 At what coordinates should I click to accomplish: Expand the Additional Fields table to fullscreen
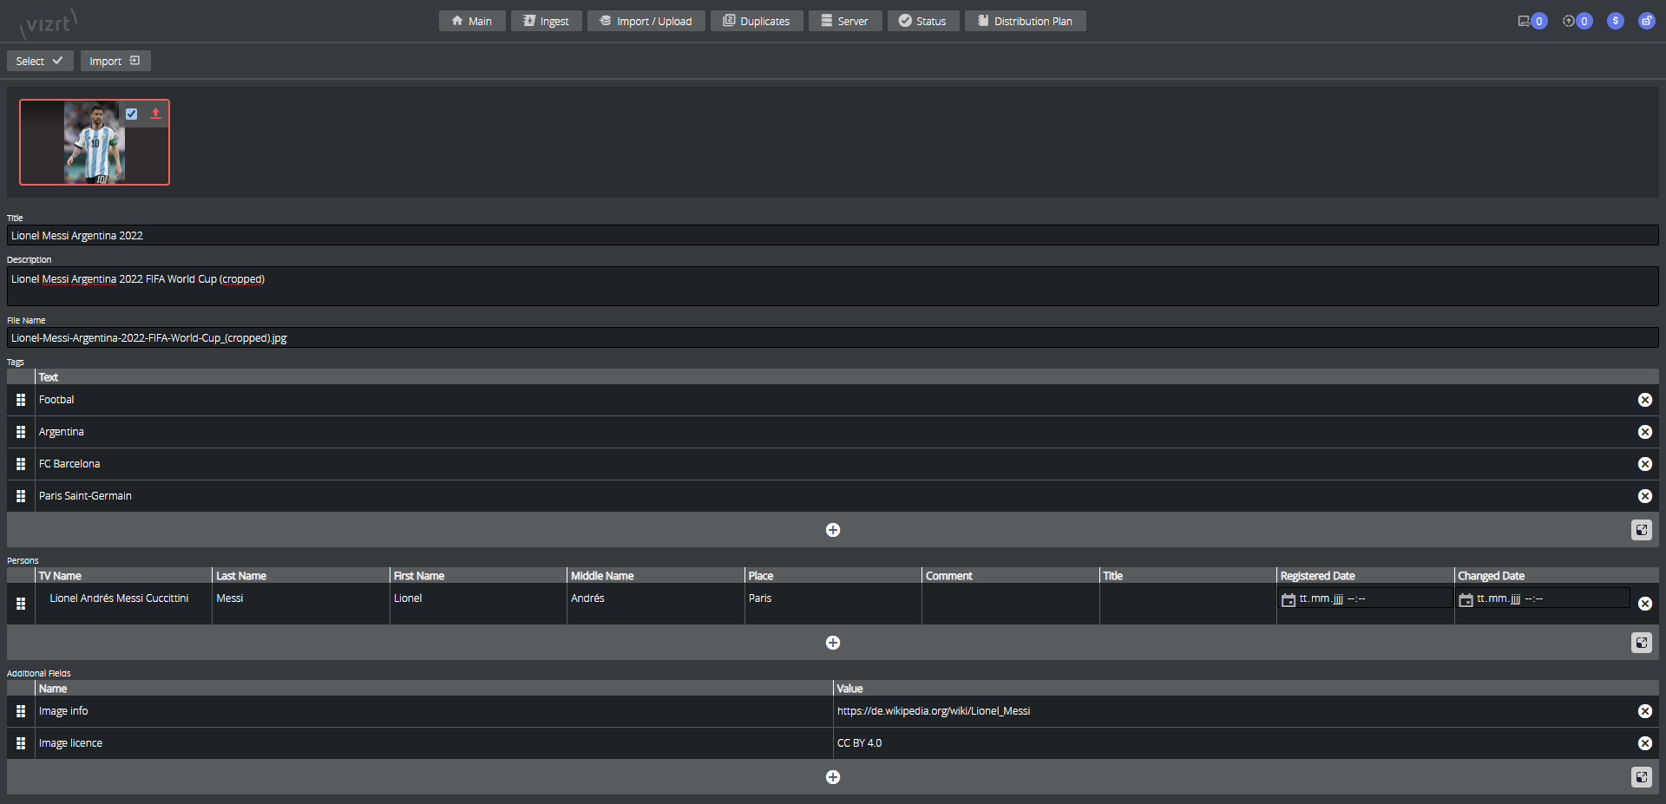coord(1642,777)
